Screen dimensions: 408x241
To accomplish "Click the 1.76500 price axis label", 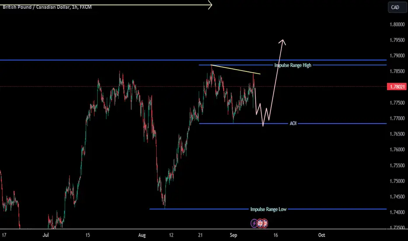I will 397,134.
